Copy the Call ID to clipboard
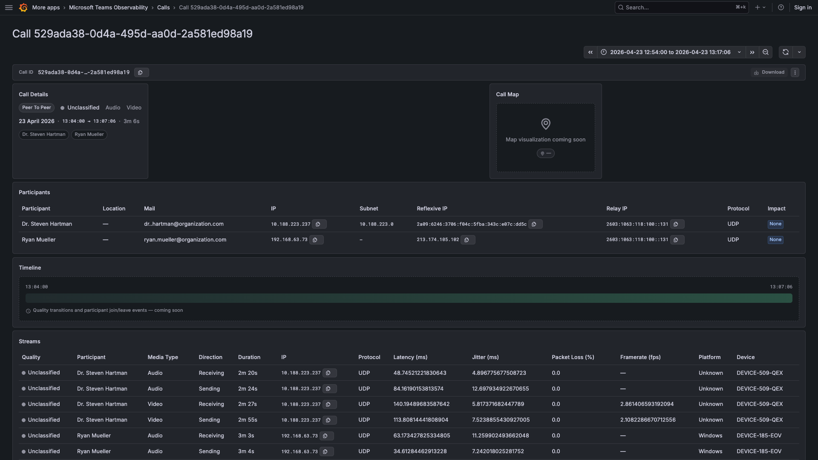818x460 pixels. point(141,72)
